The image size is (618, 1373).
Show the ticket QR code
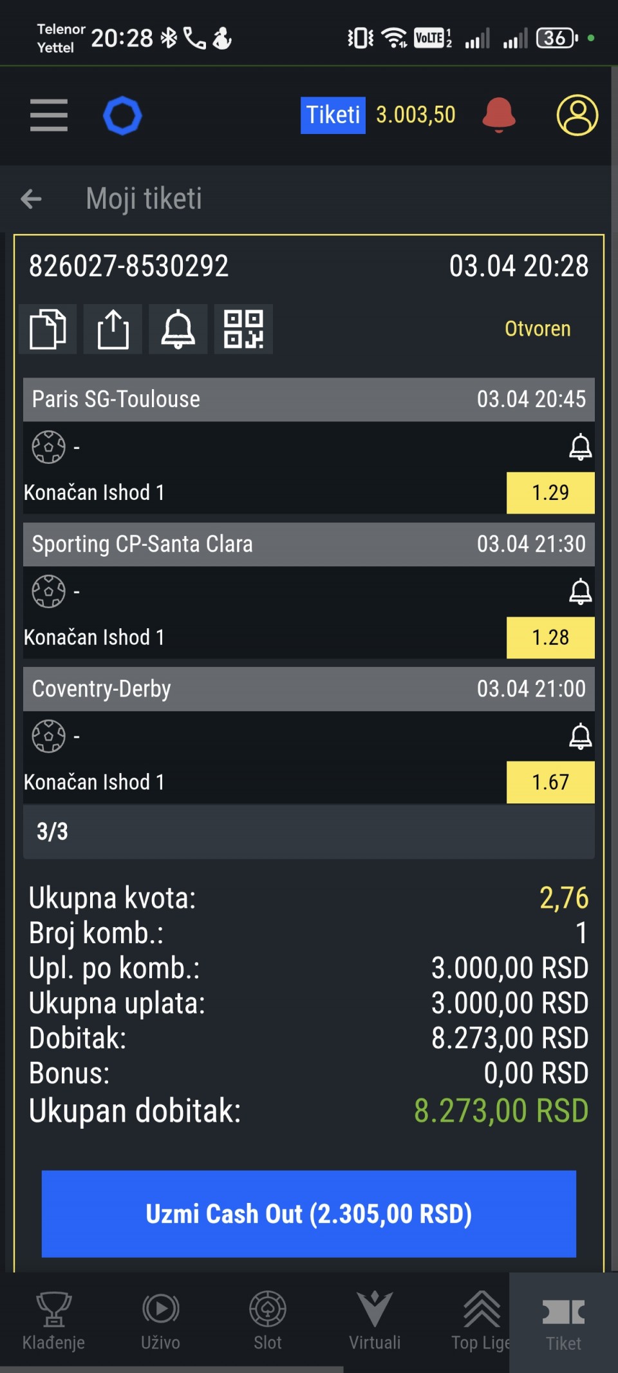243,329
